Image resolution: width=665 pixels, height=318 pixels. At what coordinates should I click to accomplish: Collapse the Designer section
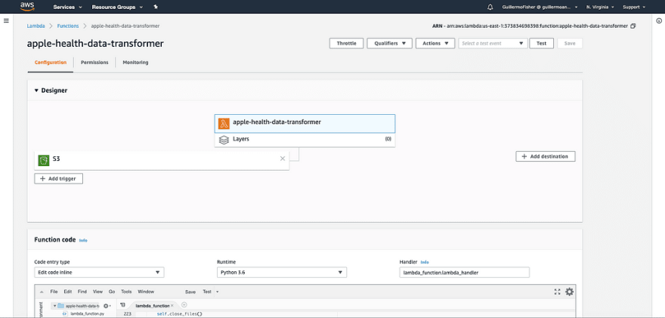[x=36, y=91]
